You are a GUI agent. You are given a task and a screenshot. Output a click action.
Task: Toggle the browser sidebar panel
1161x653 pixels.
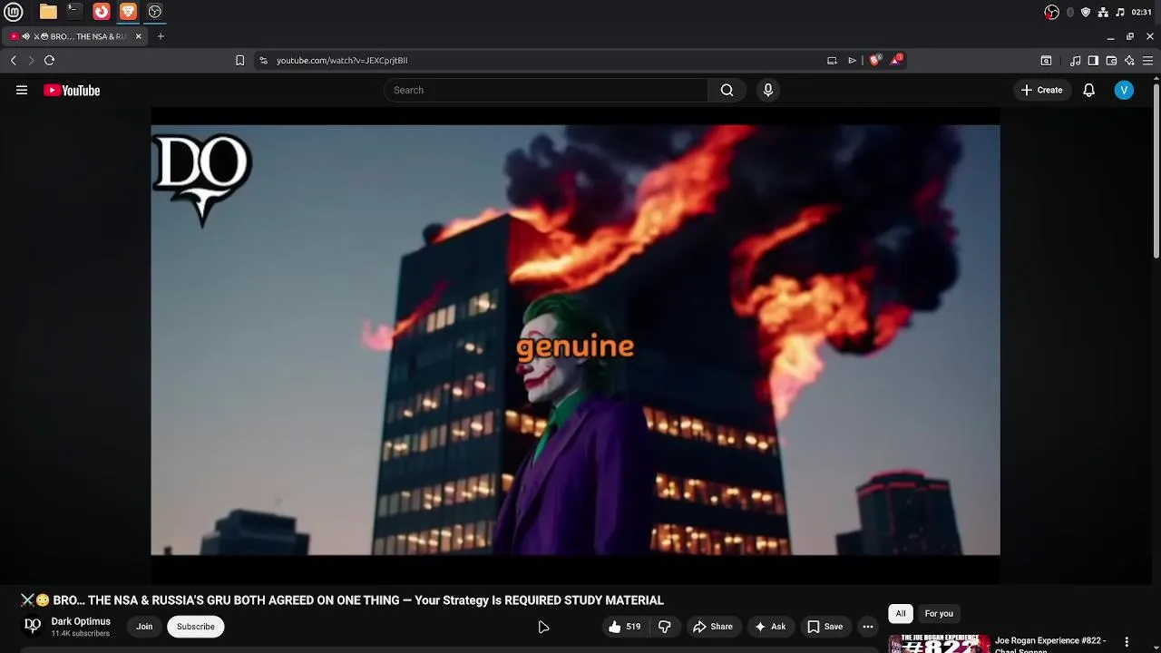click(1093, 60)
